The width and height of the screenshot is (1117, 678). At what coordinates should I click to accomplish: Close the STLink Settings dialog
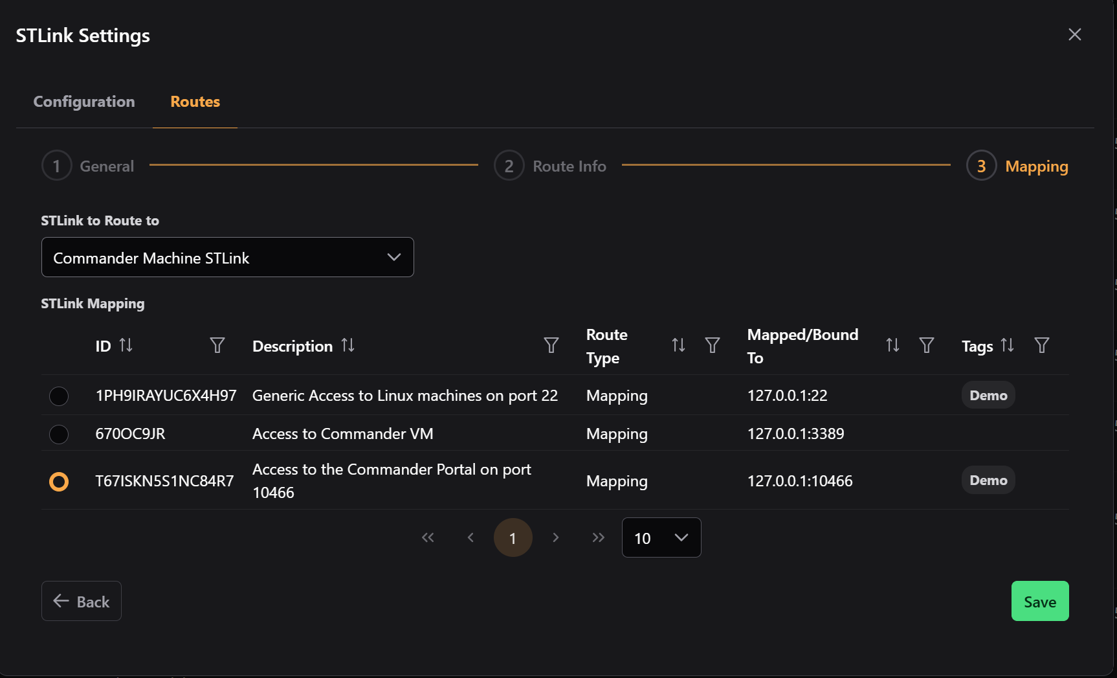tap(1075, 34)
